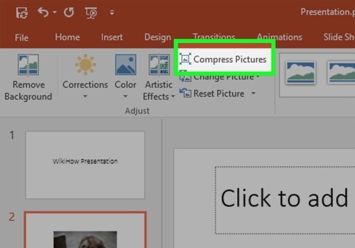Select slide 1 WikiHow Presentation thumbnail
Screen dimensions: 355x248
tap(86, 165)
